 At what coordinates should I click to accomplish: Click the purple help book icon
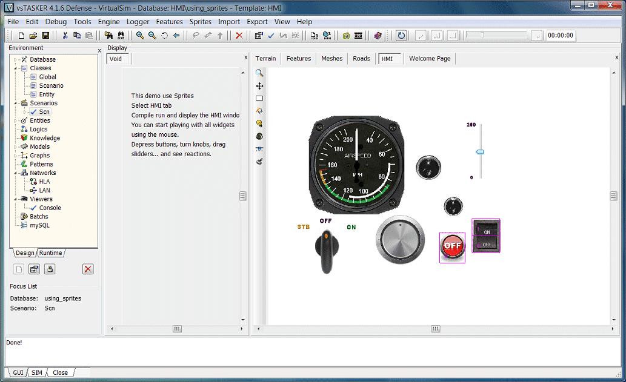pyautogui.click(x=378, y=36)
